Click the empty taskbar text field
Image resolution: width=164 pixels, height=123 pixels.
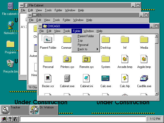click(83, 119)
